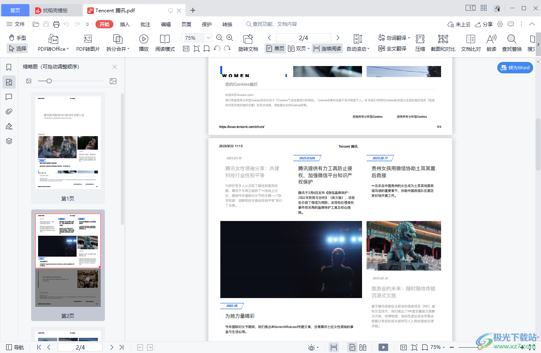
Task: Click the 分享 share button
Action: tap(484, 24)
